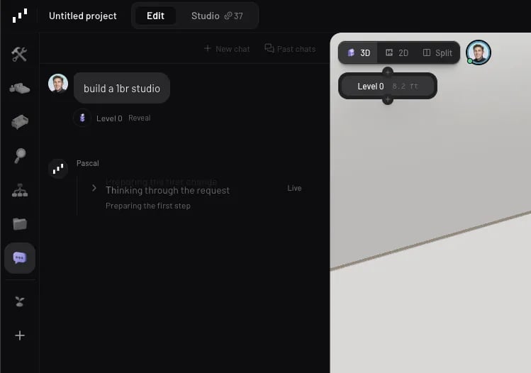This screenshot has width=531, height=373.
Task: Open the sofa items sidebar icon
Action: pyautogui.click(x=20, y=122)
